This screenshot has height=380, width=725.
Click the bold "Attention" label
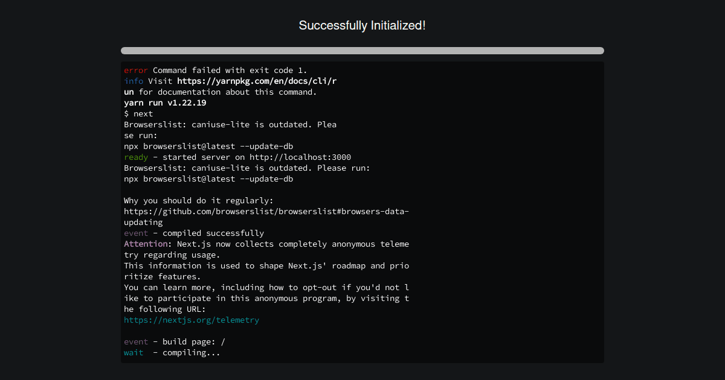pyautogui.click(x=146, y=244)
